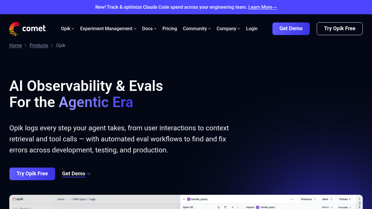The height and width of the screenshot is (209, 372).
Task: Click the purple handle_query span icon
Action: [189, 199]
